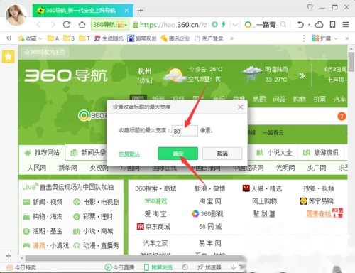The width and height of the screenshot is (355, 273).
Task: Click the undo restore page icon
Action: (x=300, y=24)
